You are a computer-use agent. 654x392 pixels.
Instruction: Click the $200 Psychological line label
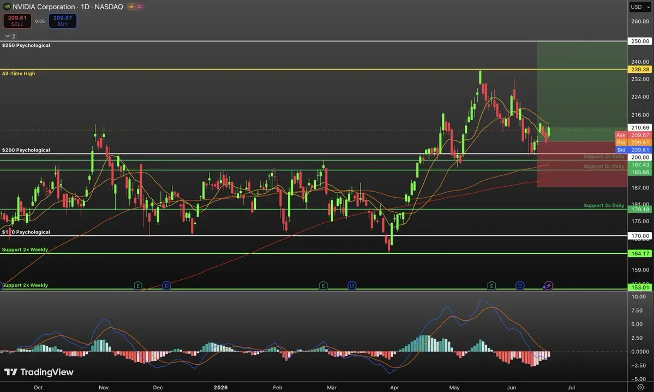pos(26,150)
